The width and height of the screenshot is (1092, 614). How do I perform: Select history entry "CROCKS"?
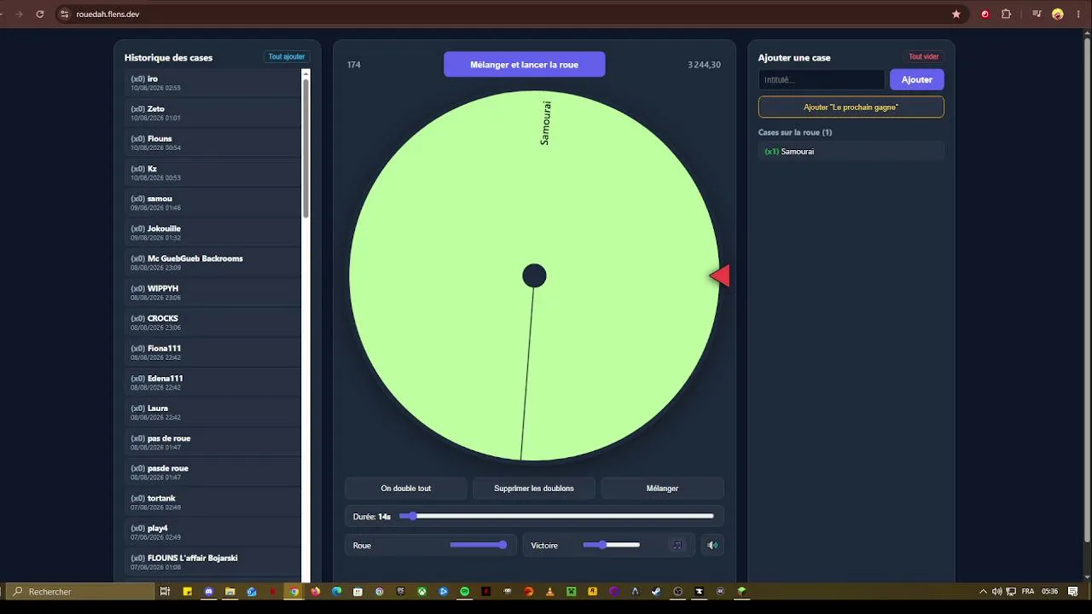pos(212,322)
